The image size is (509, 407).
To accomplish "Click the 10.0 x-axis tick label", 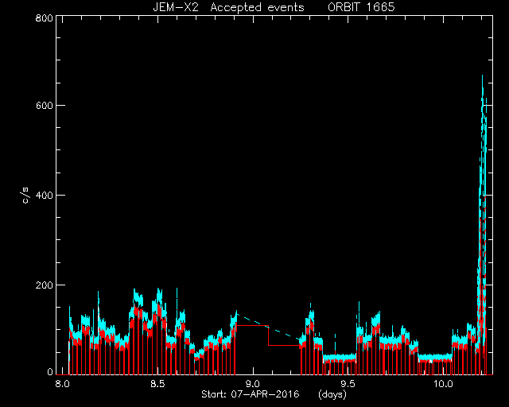I will click(443, 384).
